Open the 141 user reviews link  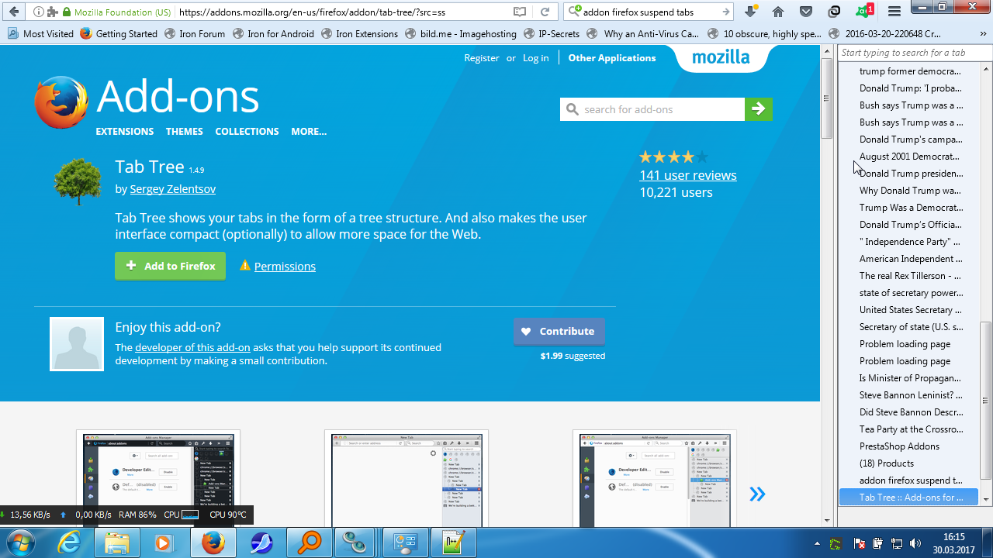pyautogui.click(x=688, y=175)
